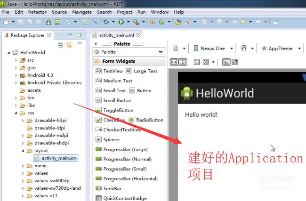Open the Refactor menu

pyautogui.click(x=37, y=12)
